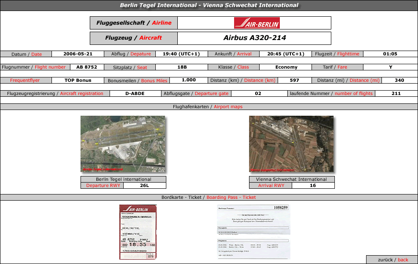Click the fare value Y
Screen dimensions: 418x264
(391, 67)
